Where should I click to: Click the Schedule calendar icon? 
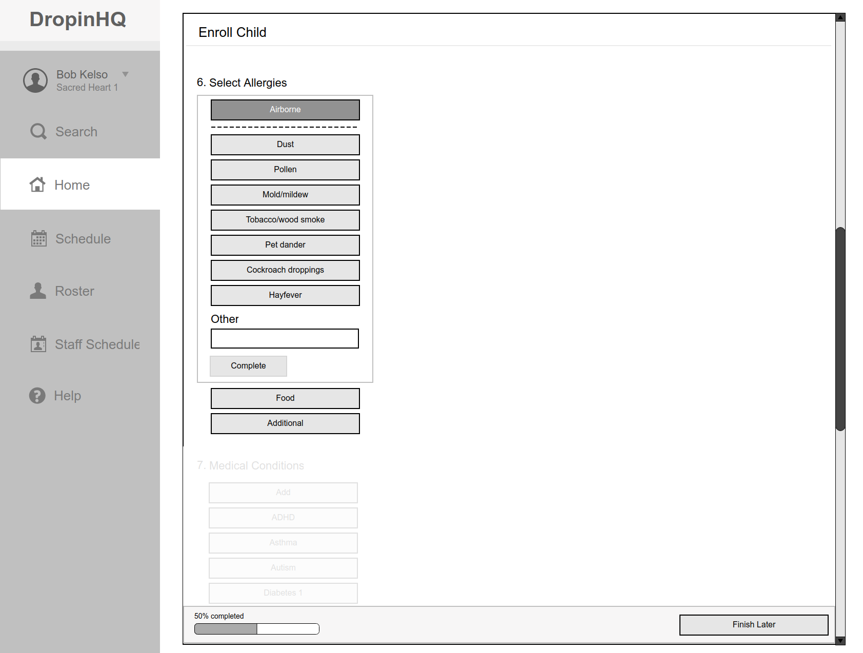tap(39, 238)
